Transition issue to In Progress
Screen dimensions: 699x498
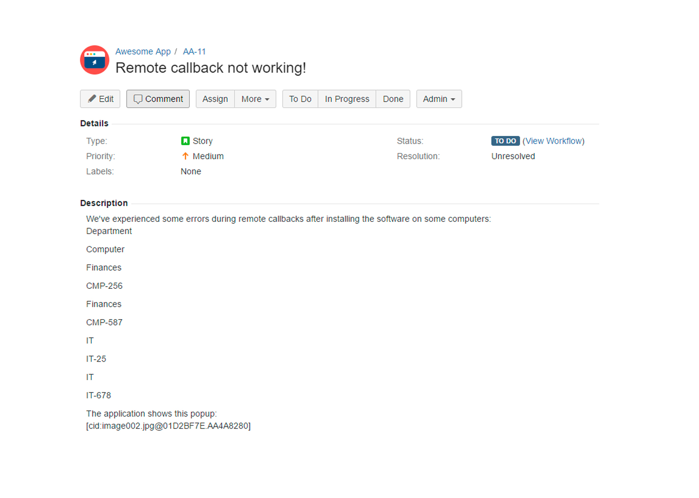point(347,99)
